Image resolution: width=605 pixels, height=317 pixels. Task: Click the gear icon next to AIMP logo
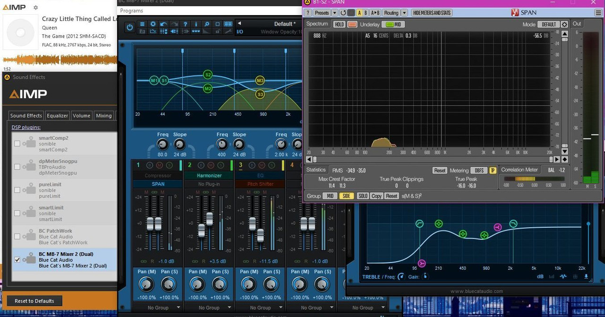[x=35, y=8]
